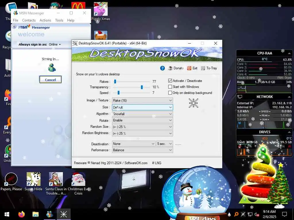The width and height of the screenshot is (294, 220).
Task: Open Super Hilda desktop icon
Action: point(34,181)
